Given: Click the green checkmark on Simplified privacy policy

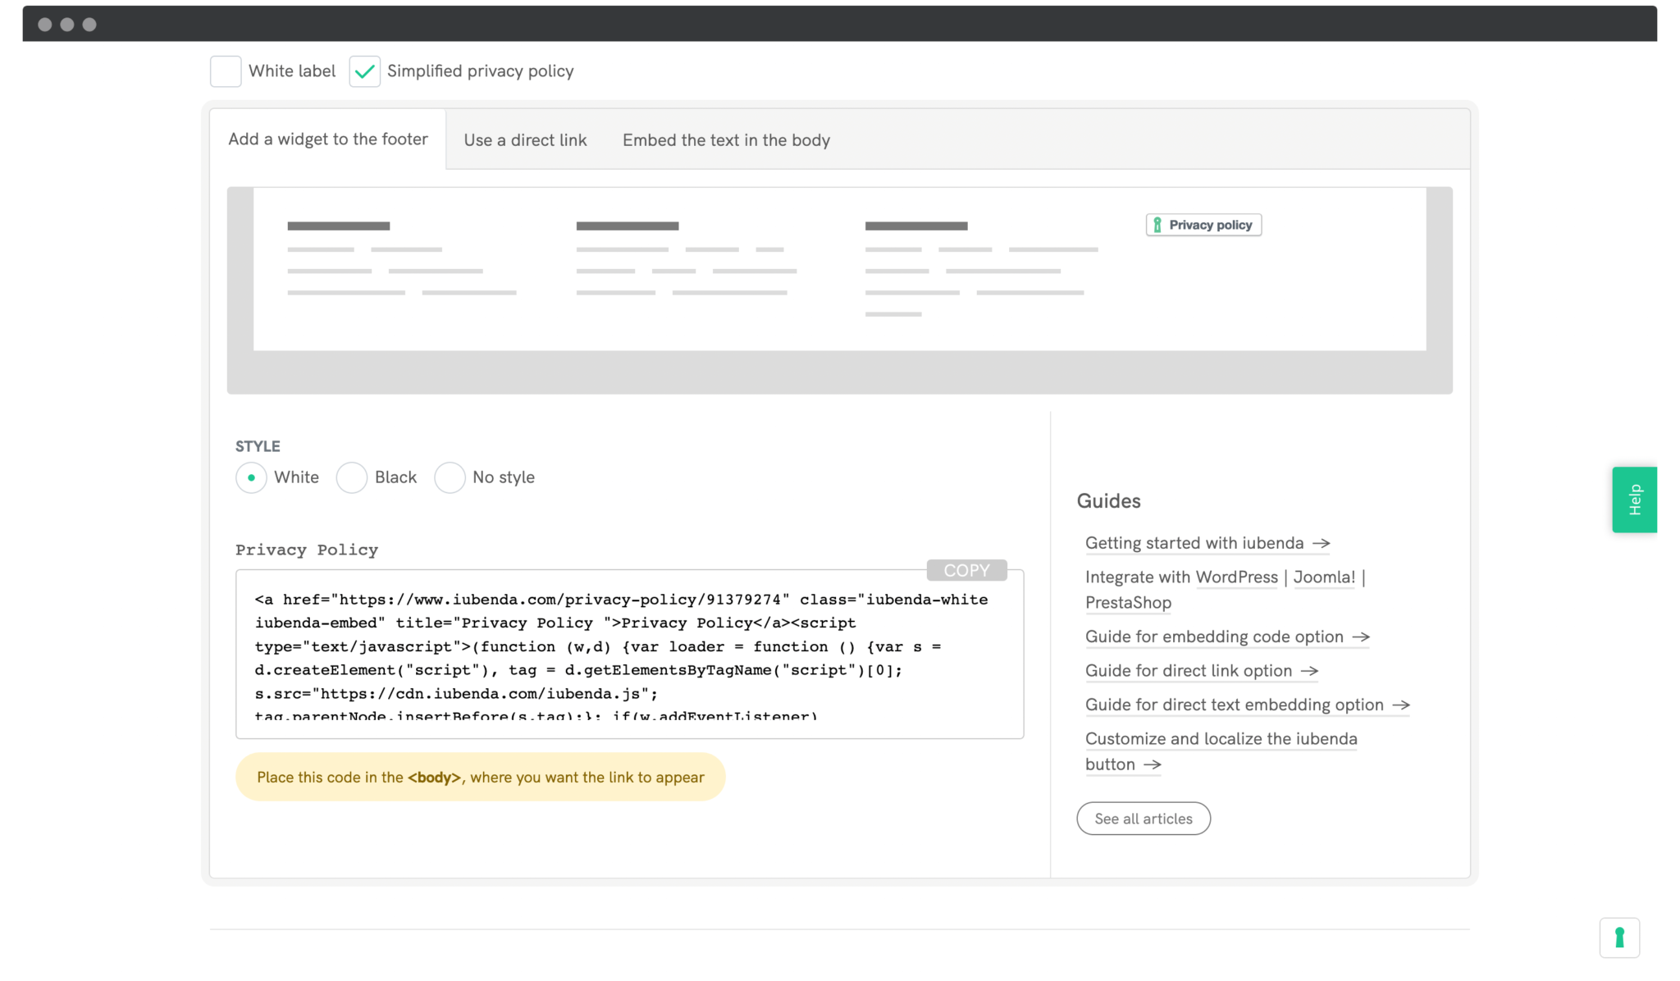Looking at the screenshot, I should pos(365,70).
